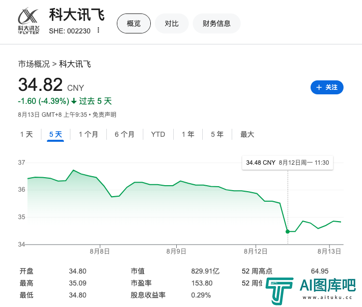
Task: Select the 1 天 time range
Action: (x=26, y=134)
